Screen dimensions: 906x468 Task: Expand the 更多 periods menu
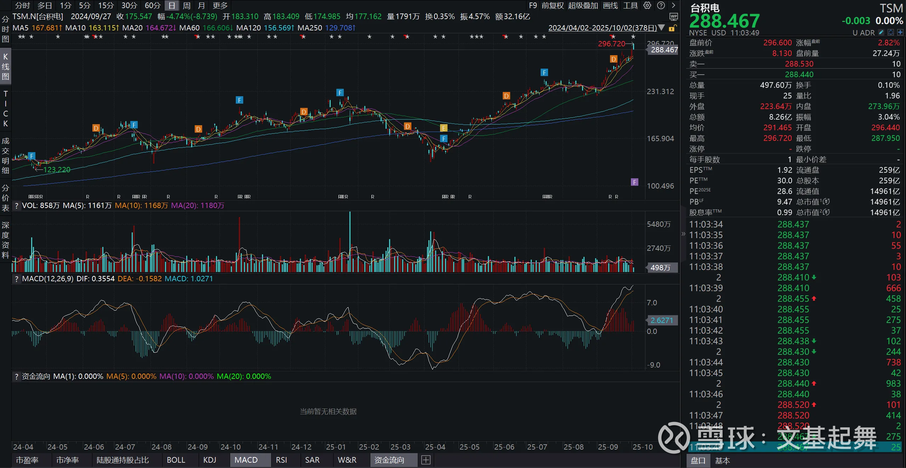[x=220, y=5]
